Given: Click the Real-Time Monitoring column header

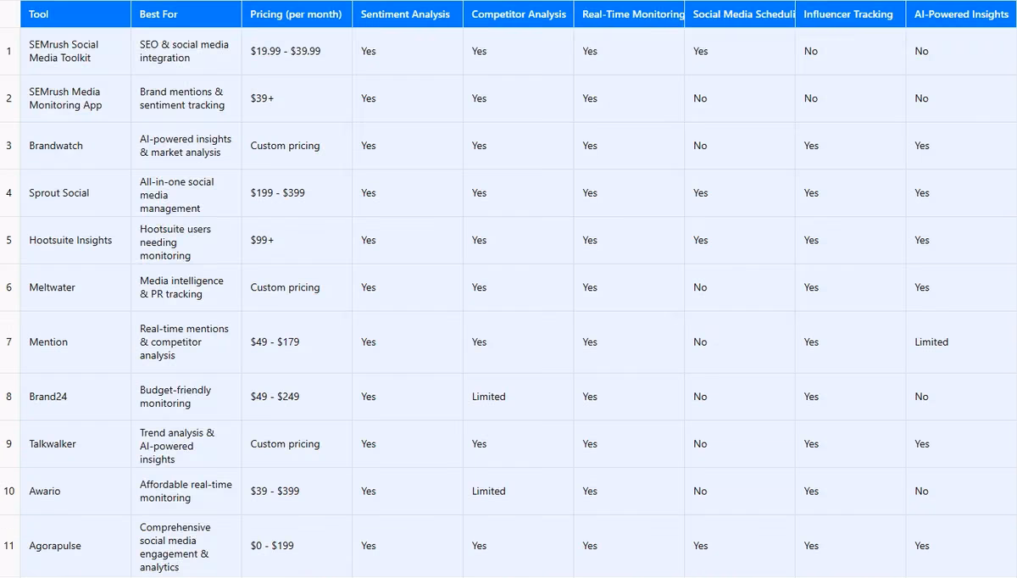Looking at the screenshot, I should (629, 14).
